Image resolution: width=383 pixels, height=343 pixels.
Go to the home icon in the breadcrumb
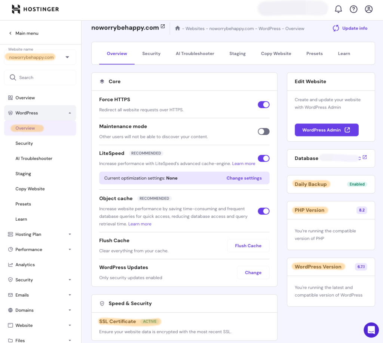(178, 28)
